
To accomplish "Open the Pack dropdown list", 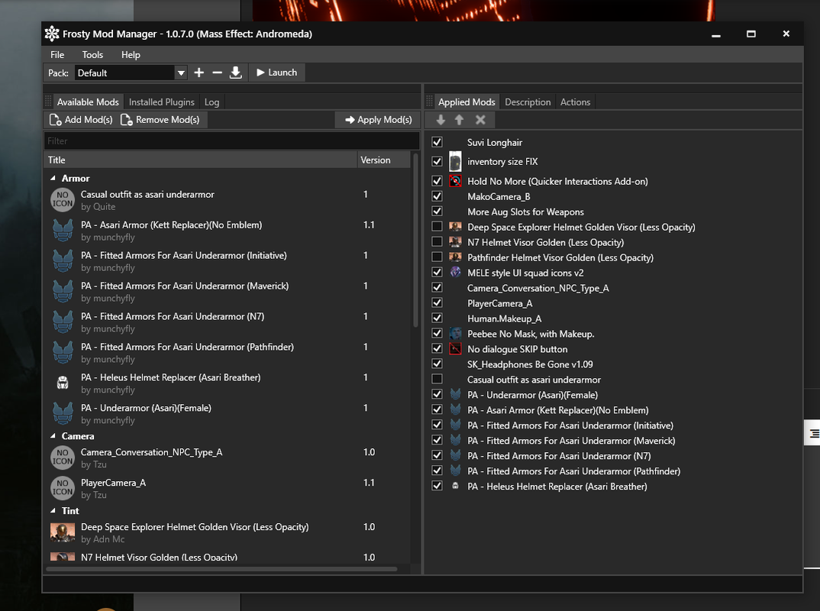I will tap(181, 73).
